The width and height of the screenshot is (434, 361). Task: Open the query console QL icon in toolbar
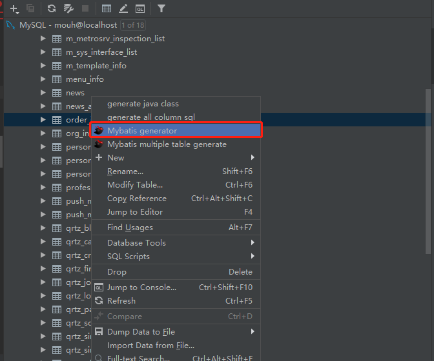point(140,9)
